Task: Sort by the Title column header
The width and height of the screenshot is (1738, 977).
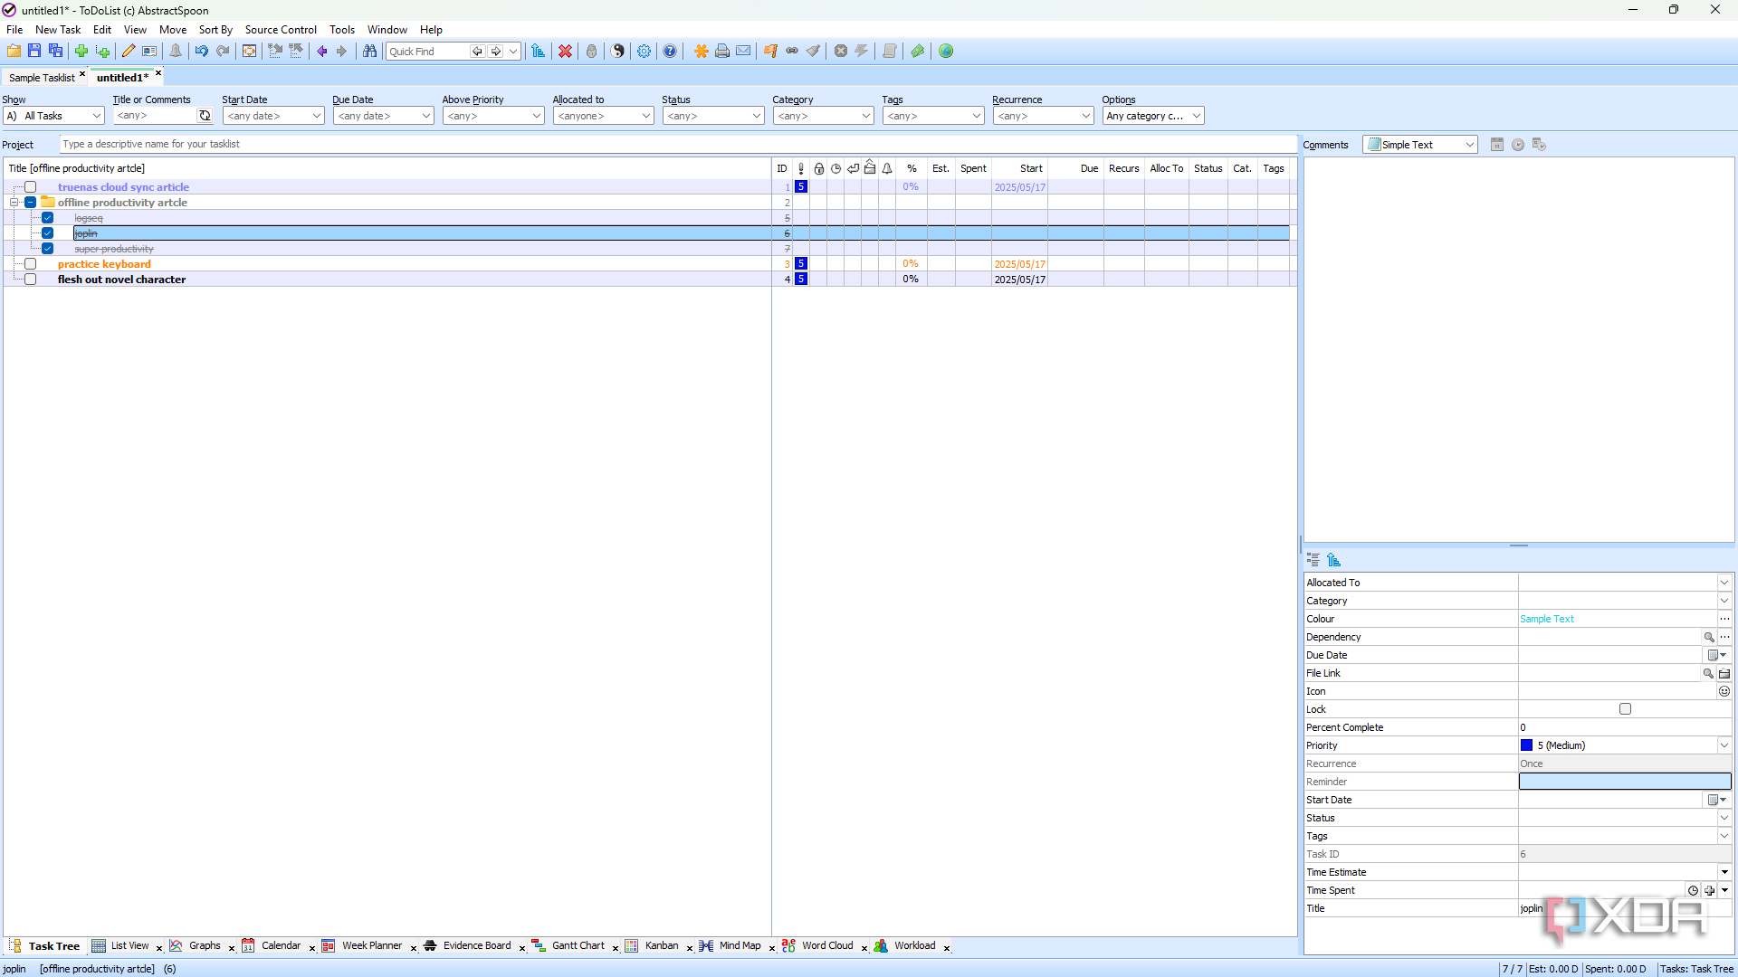Action: tap(388, 168)
